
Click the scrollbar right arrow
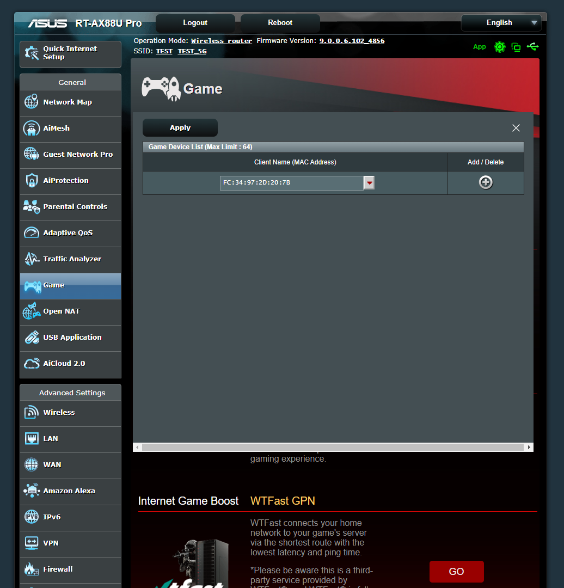(x=529, y=447)
